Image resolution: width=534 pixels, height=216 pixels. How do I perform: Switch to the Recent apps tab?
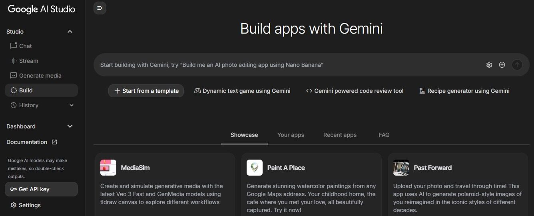click(340, 135)
